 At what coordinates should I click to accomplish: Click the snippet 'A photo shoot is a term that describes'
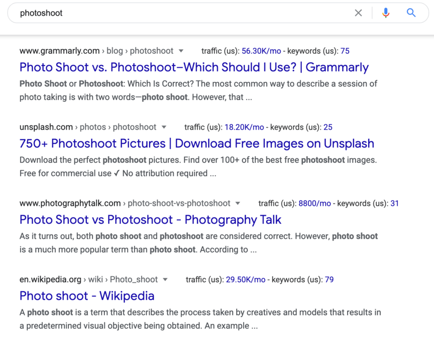[200, 319]
